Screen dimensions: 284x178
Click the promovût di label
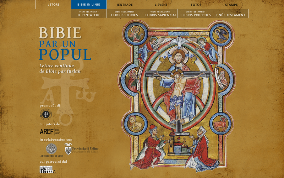(x=50, y=105)
